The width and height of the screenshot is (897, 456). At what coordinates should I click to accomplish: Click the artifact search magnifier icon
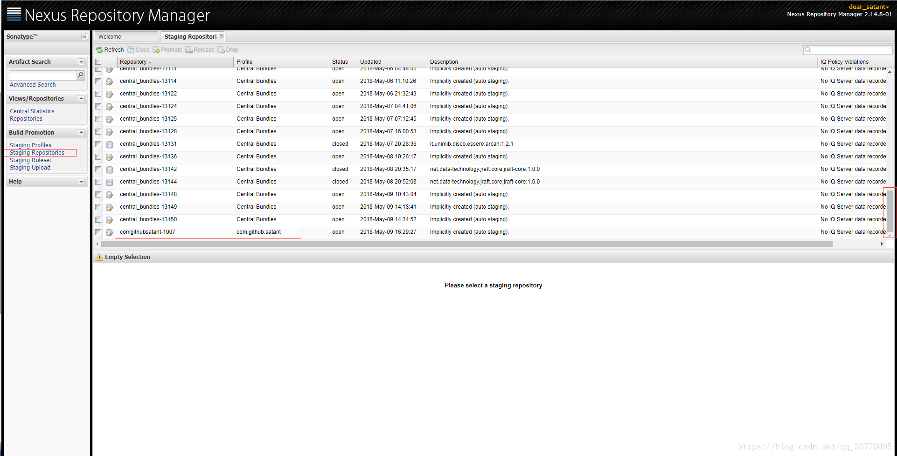pyautogui.click(x=80, y=75)
